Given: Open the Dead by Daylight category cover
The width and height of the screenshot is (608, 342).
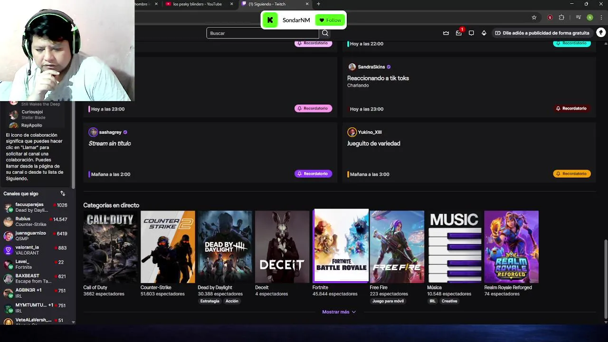Looking at the screenshot, I should tap(225, 247).
